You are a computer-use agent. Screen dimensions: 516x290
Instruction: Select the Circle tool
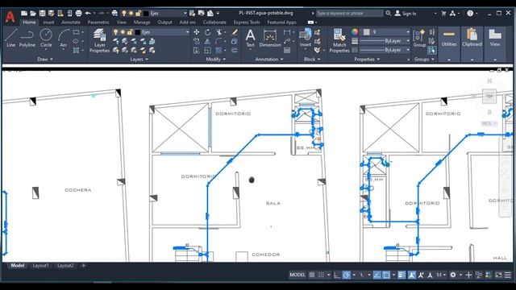tap(46, 38)
